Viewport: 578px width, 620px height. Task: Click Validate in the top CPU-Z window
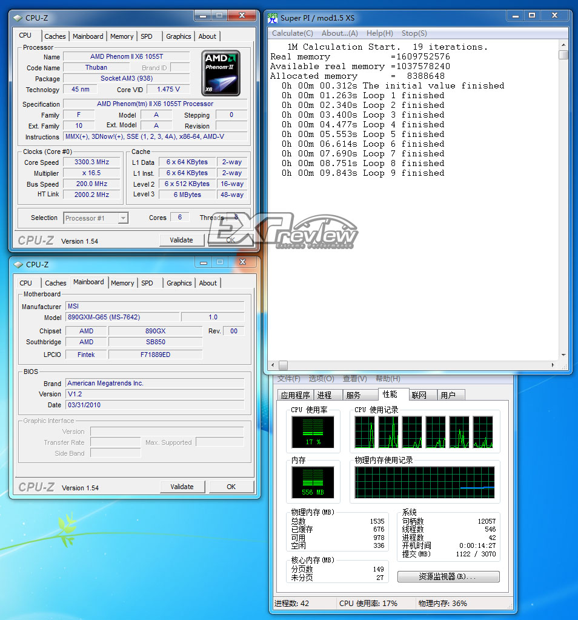coord(182,240)
